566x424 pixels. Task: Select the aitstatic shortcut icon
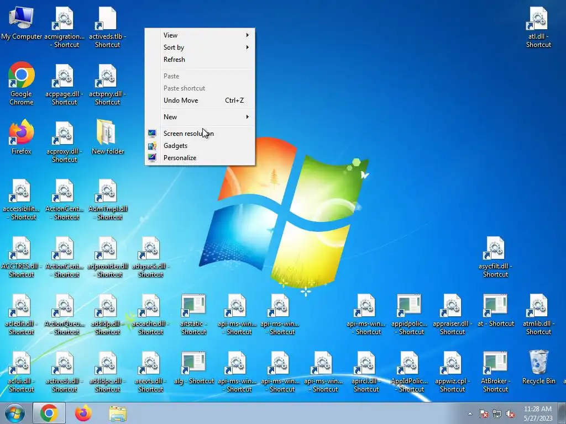pyautogui.click(x=194, y=314)
